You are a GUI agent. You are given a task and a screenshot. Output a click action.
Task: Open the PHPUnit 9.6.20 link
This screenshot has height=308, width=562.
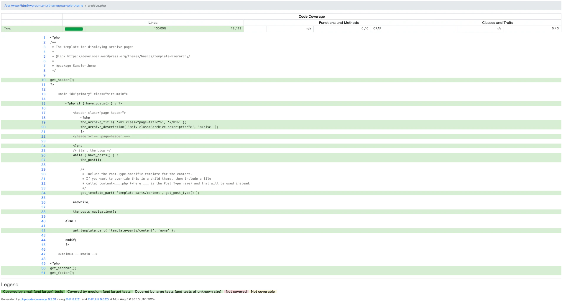tap(98, 299)
